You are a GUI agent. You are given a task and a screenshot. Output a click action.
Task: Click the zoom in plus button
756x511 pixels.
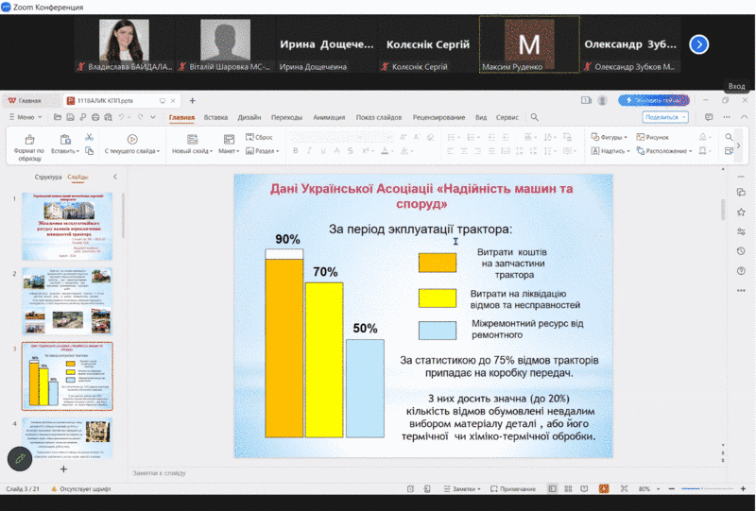[x=743, y=489]
